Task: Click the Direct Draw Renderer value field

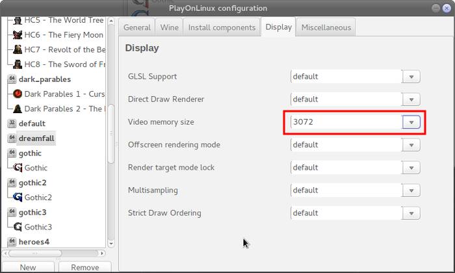Action: tap(346, 99)
